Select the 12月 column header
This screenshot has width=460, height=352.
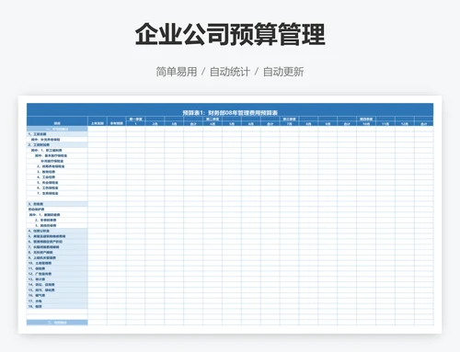pyautogui.click(x=405, y=124)
